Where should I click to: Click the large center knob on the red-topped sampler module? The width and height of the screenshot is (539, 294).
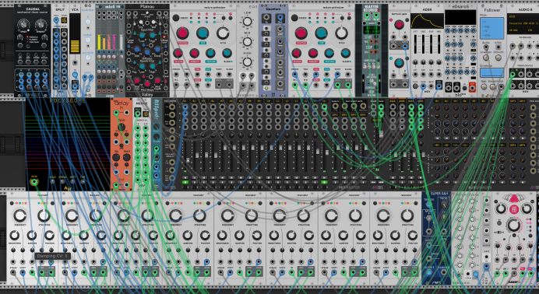pyautogui.click(x=513, y=225)
